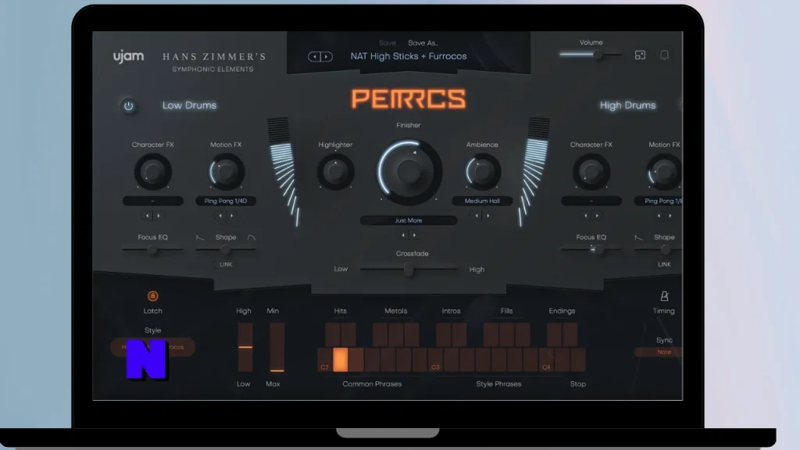This screenshot has height=450, width=800.
Task: Click the Endings category label
Action: click(x=562, y=311)
